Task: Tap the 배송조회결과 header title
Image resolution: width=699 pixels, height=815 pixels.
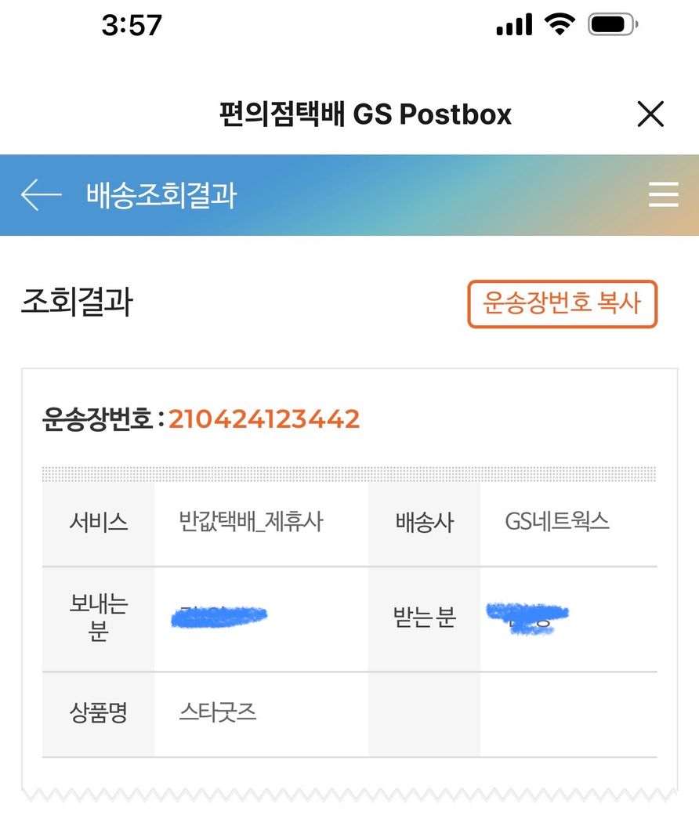Action: pos(161,195)
